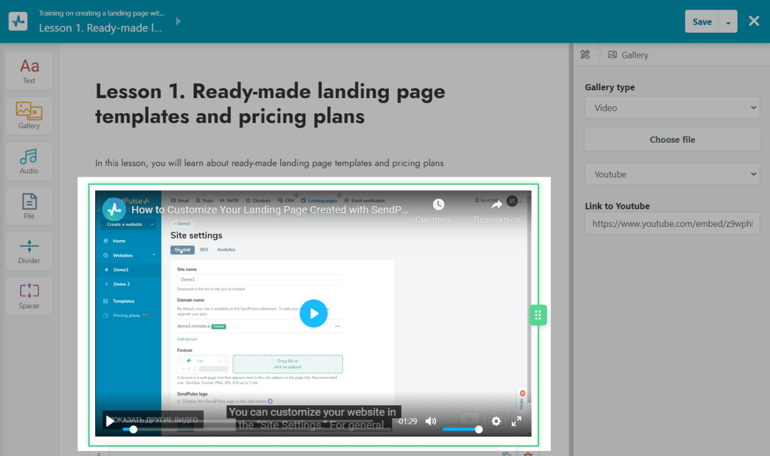Open video settings gear icon
The image size is (770, 456).
(x=496, y=421)
